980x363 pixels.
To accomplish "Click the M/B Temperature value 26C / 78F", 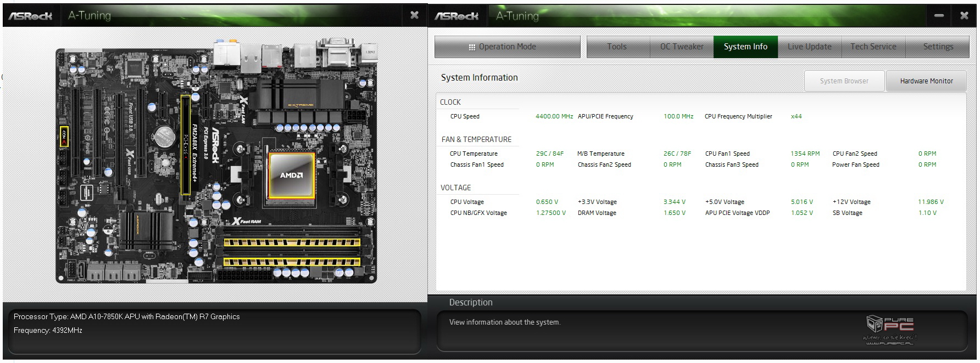I will click(x=677, y=154).
